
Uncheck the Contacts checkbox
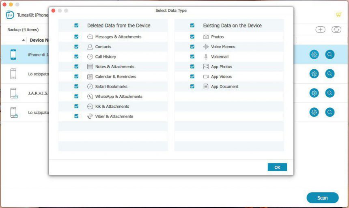tap(76, 47)
